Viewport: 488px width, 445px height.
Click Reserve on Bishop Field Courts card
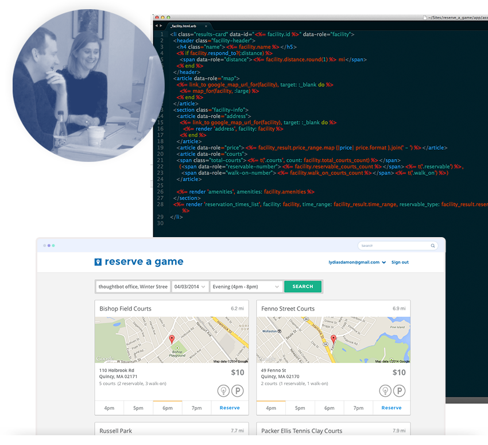[x=230, y=408]
